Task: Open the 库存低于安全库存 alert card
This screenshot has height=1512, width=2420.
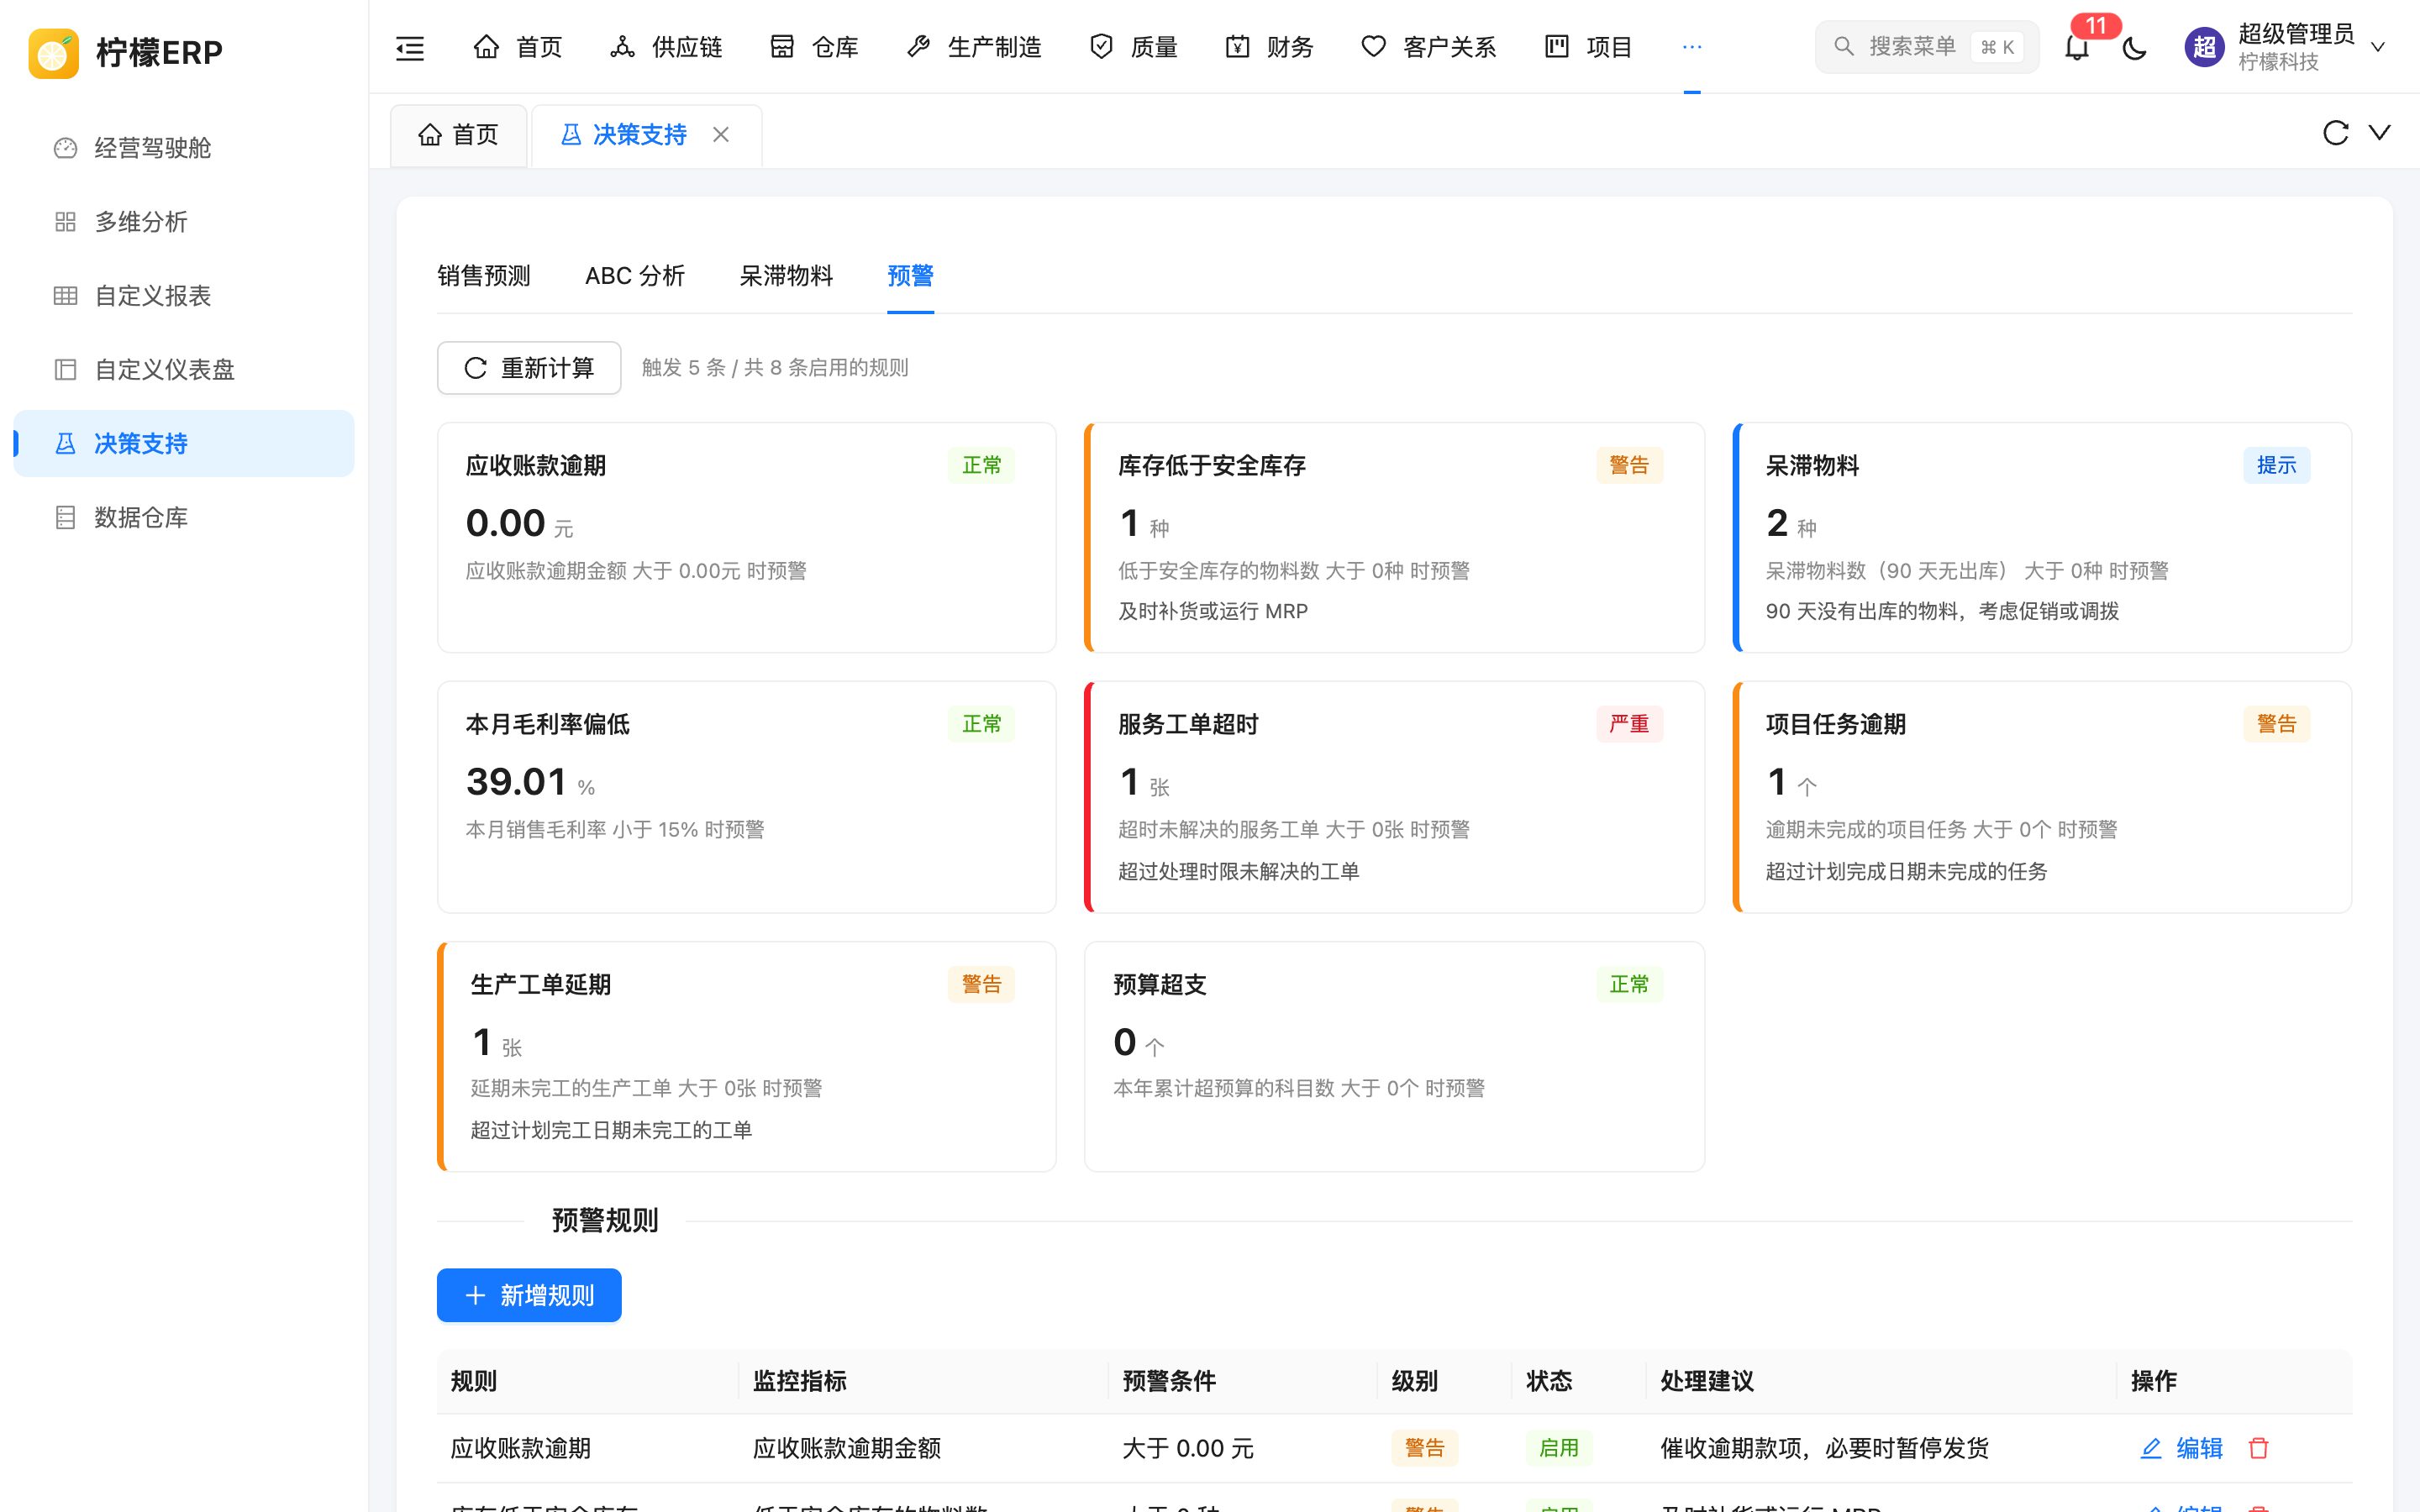Action: 1394,538
